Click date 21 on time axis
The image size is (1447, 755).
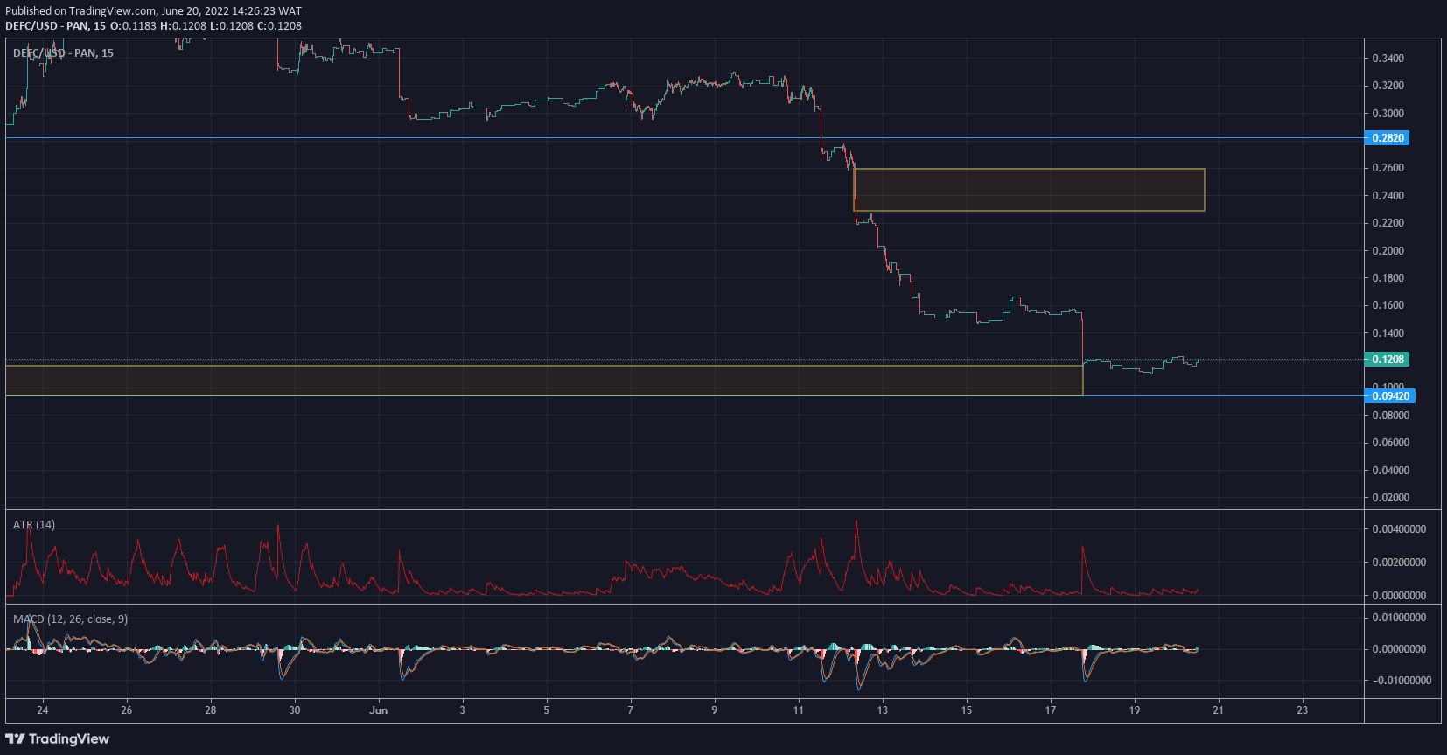[x=1219, y=710]
